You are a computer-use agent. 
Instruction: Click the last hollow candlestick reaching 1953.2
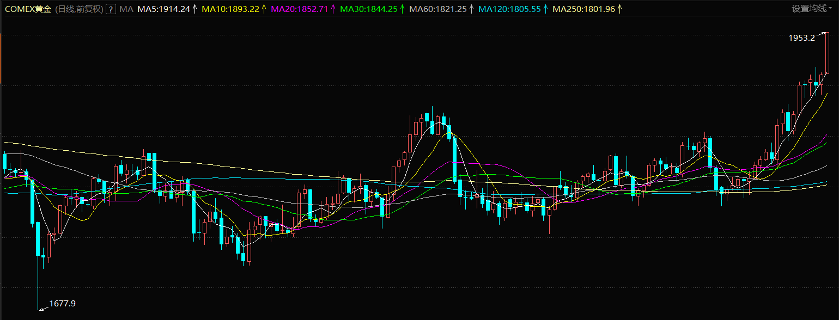click(827, 53)
